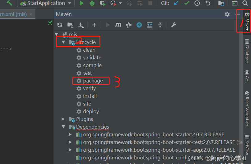
Task: Run StartApplication with green play button
Action: tap(82, 3)
